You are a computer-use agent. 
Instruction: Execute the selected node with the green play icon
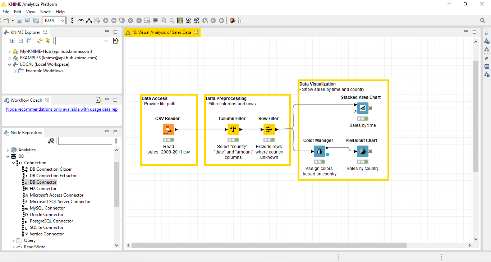105,20
